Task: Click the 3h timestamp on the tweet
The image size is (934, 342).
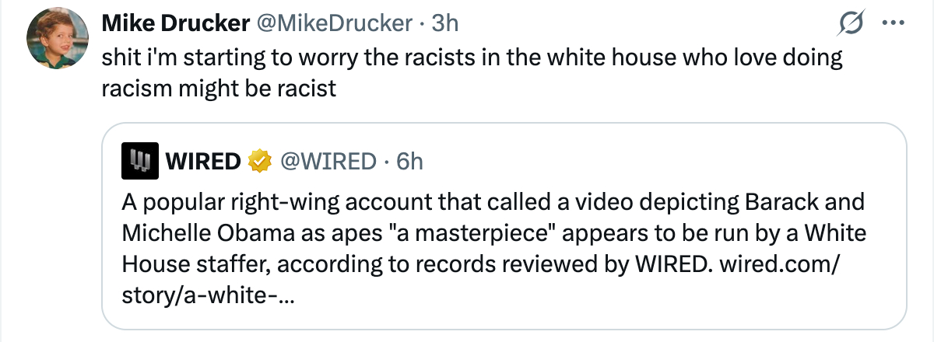Action: click(x=444, y=24)
